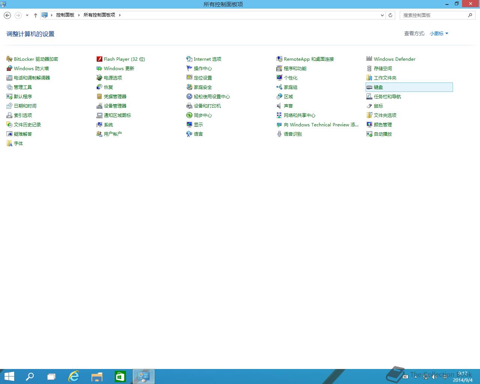Image resolution: width=480 pixels, height=384 pixels.
Task: Click the 存储空间 icon
Action: [x=369, y=68]
